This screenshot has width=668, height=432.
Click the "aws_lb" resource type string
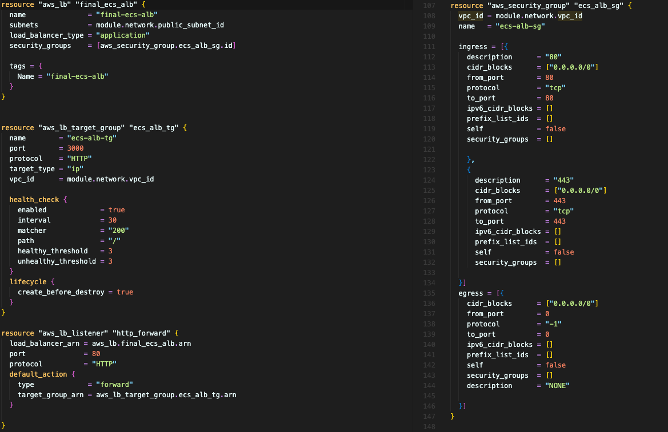[54, 5]
